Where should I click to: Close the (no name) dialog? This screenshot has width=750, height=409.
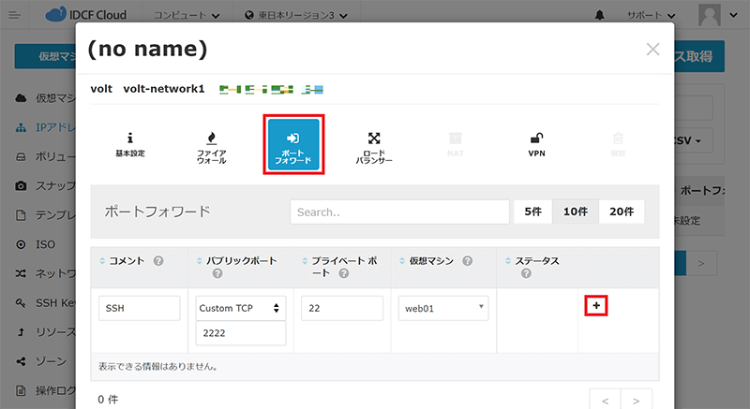(x=652, y=50)
